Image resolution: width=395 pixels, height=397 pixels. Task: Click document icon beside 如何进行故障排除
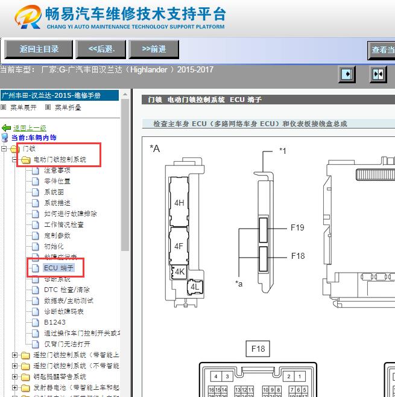click(36, 214)
